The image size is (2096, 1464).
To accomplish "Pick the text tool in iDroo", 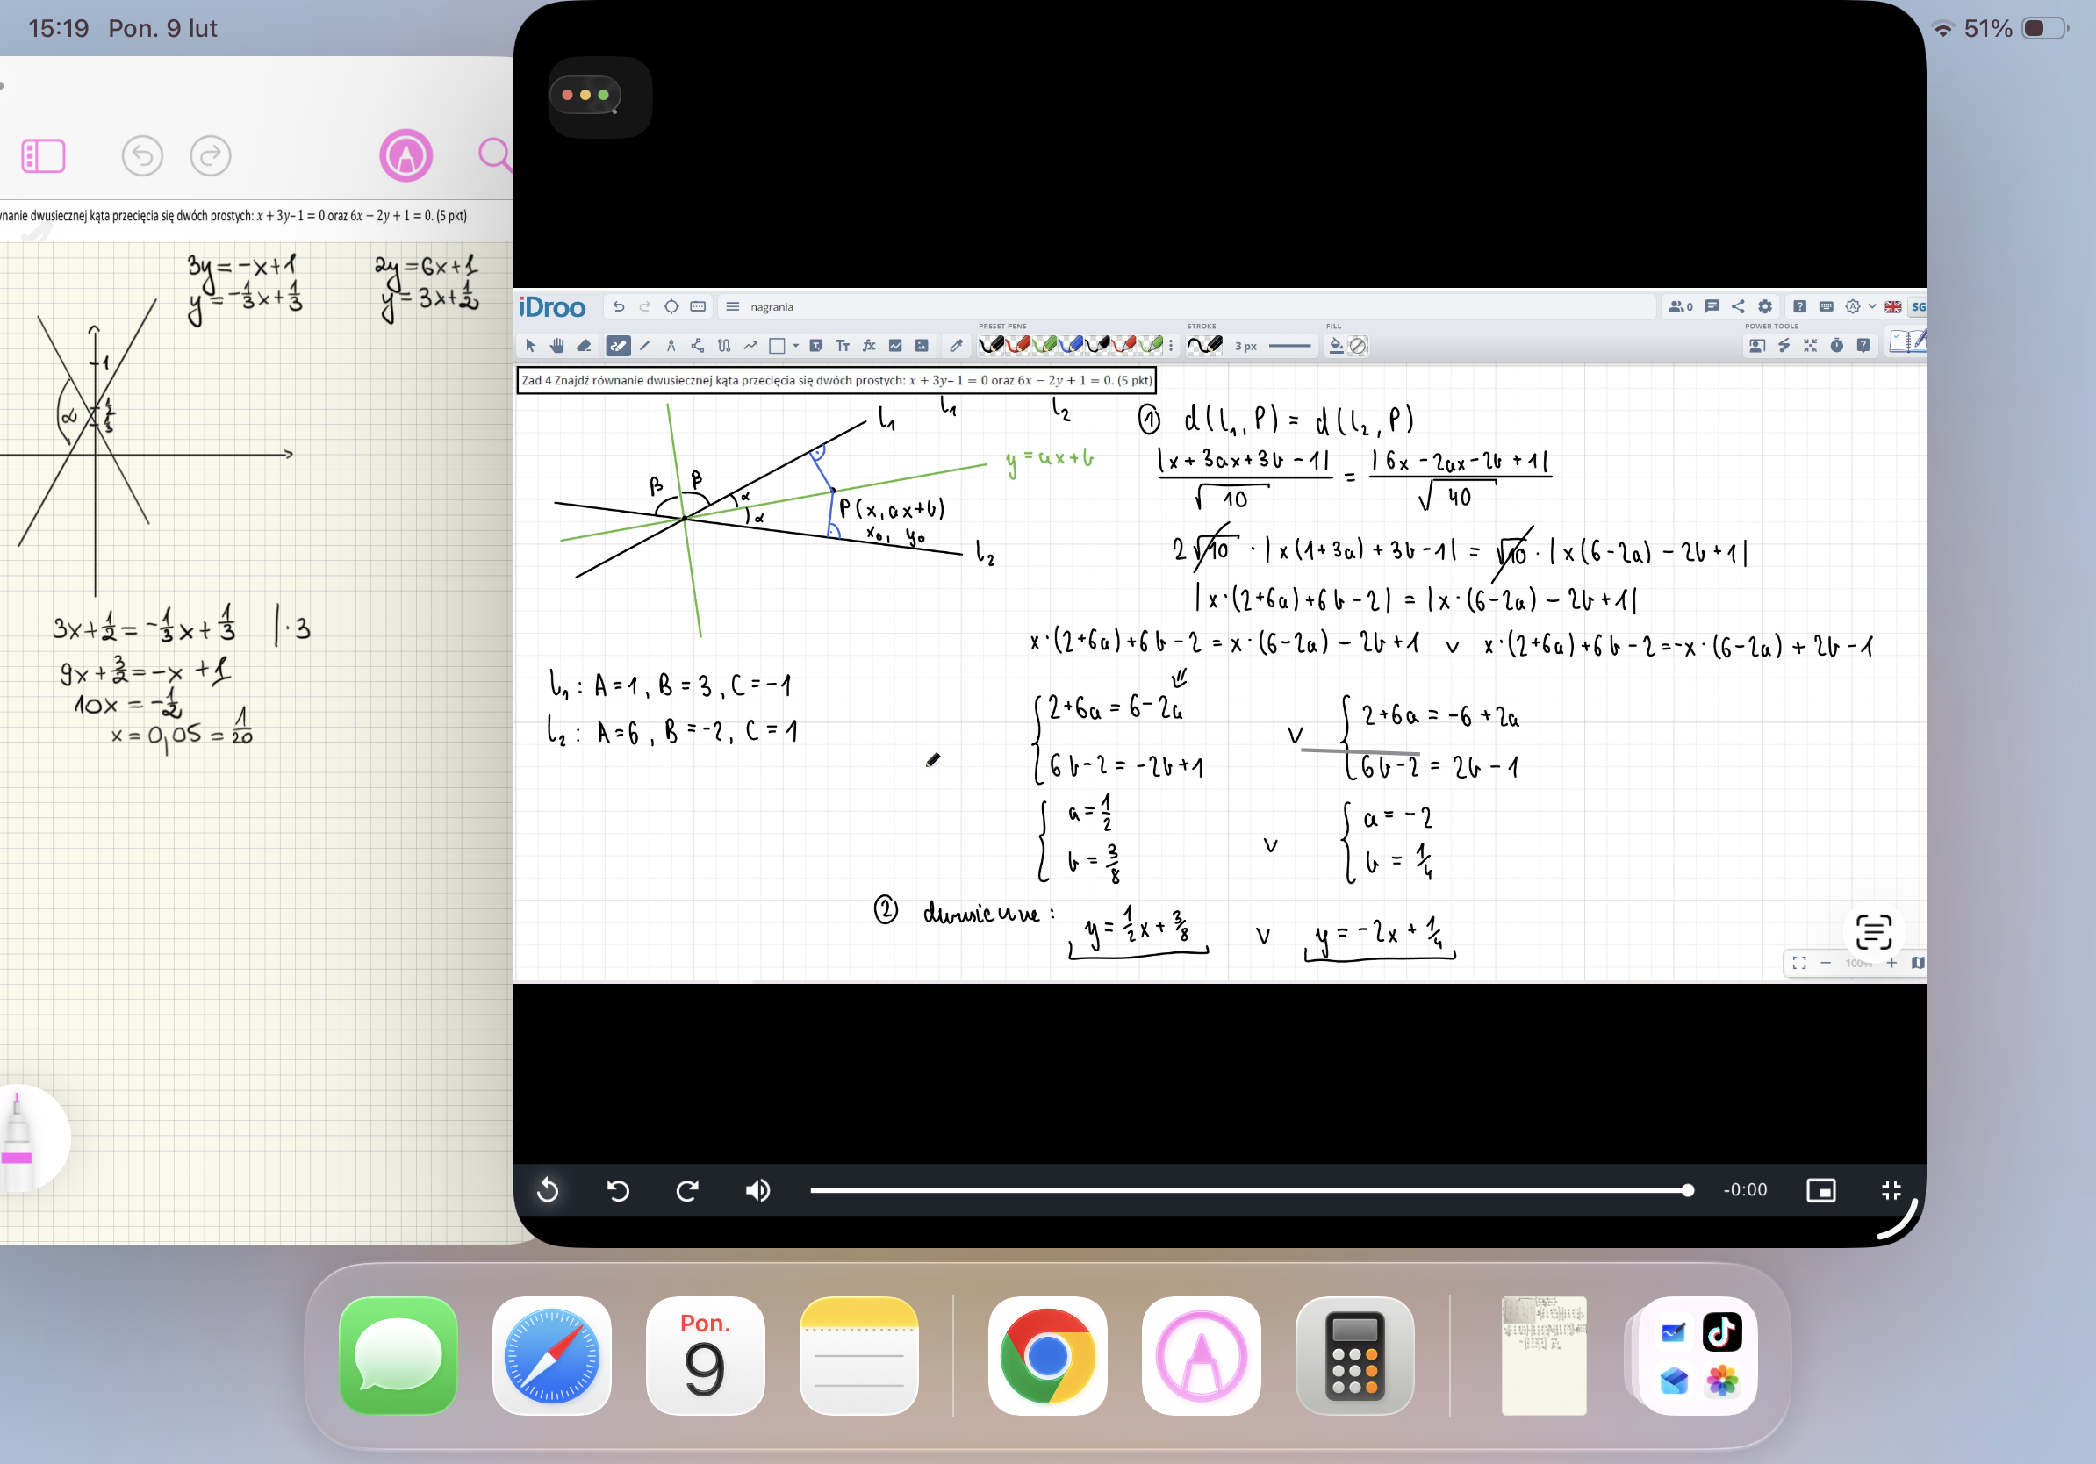I will click(x=843, y=346).
